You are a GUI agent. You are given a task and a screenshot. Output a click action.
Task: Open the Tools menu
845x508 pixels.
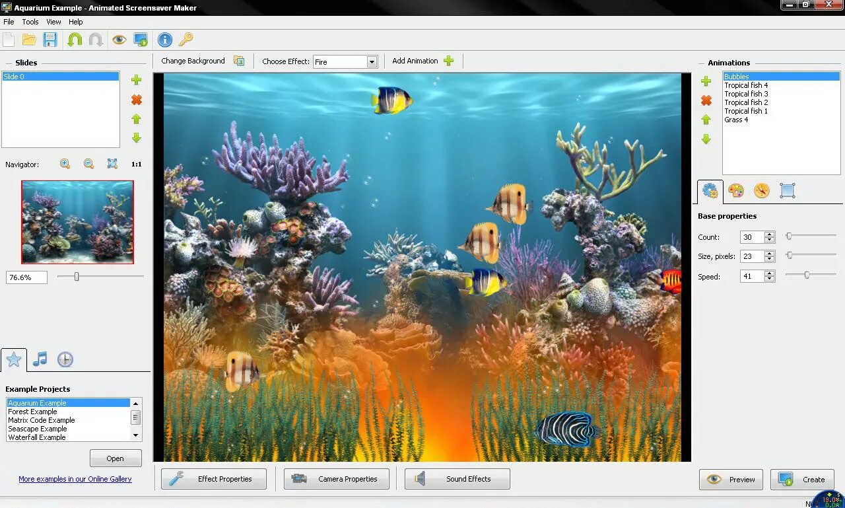pyautogui.click(x=30, y=21)
